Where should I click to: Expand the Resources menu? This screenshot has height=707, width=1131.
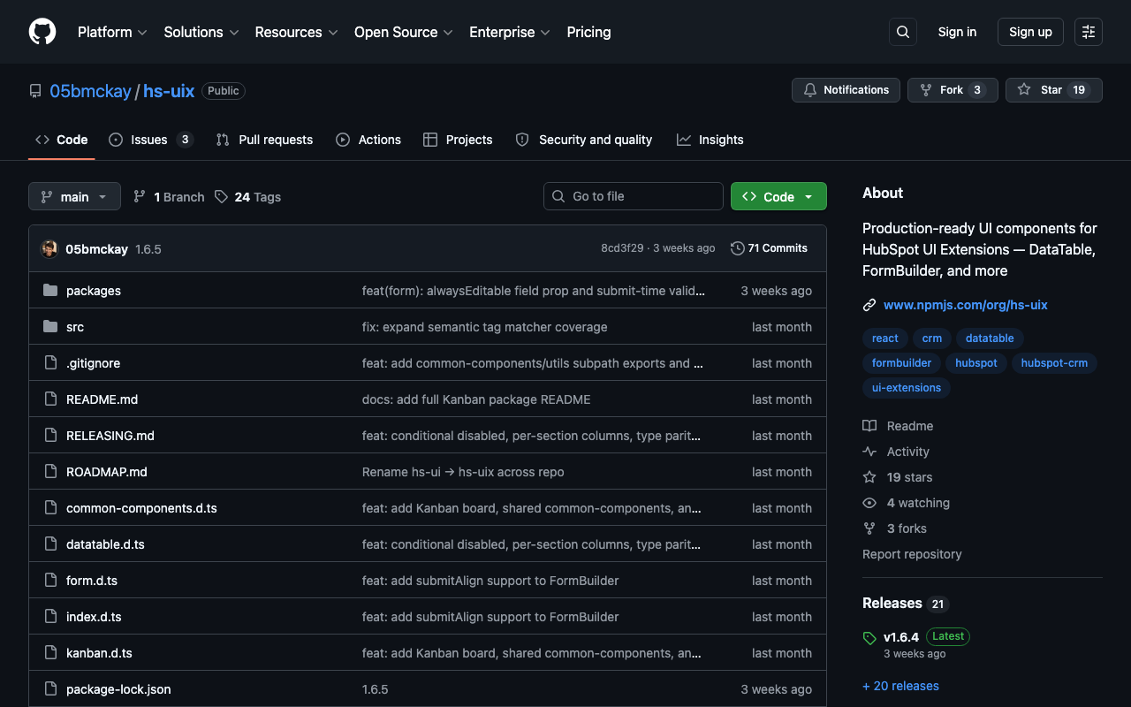[296, 32]
